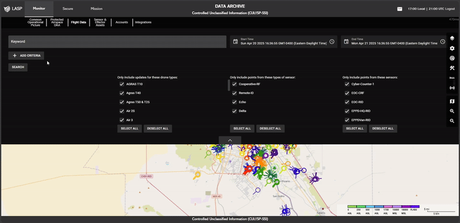Open the End Time calendar icon

coord(346,41)
